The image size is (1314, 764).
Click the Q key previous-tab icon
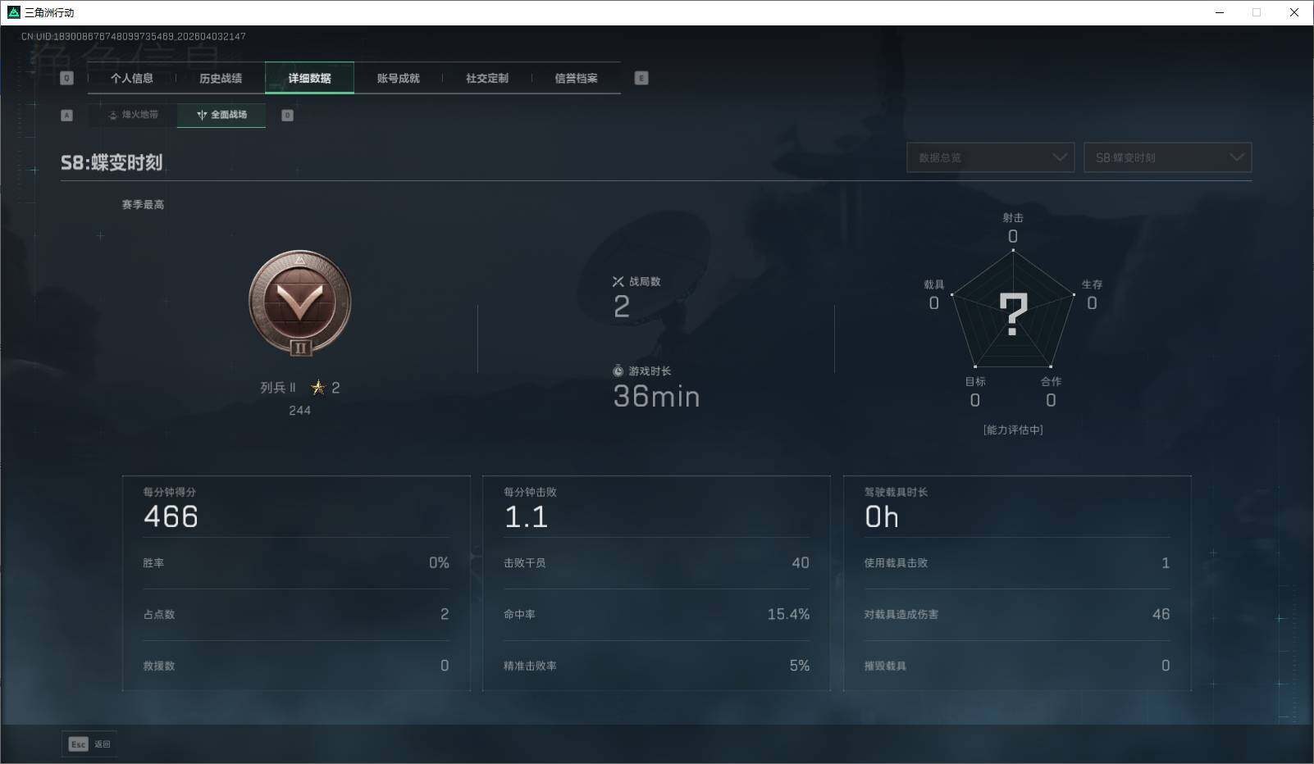pyautogui.click(x=67, y=78)
